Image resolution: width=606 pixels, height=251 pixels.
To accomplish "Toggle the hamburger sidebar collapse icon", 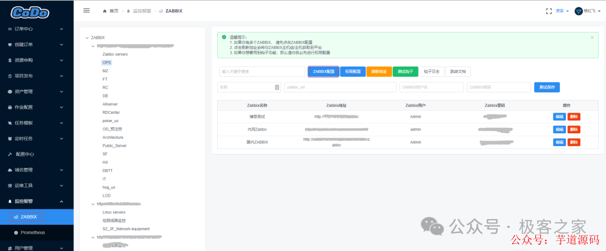I will [x=86, y=11].
